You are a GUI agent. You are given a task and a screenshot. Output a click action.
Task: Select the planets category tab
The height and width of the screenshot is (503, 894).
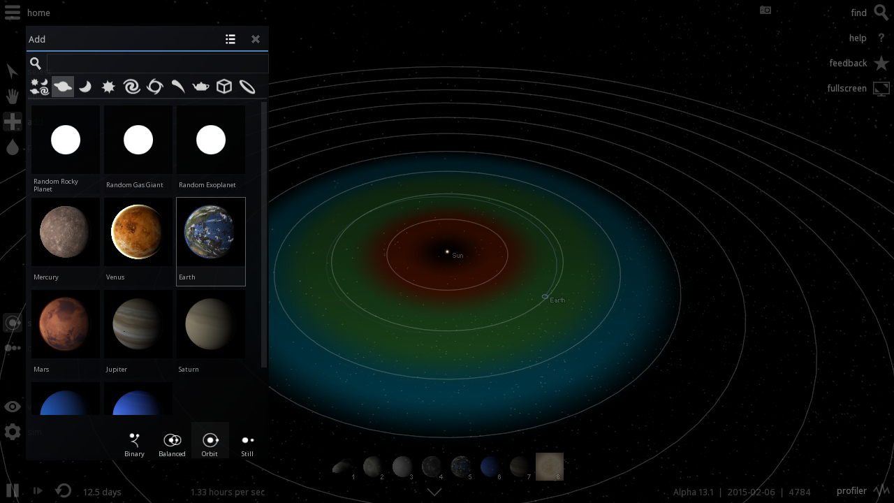click(63, 87)
